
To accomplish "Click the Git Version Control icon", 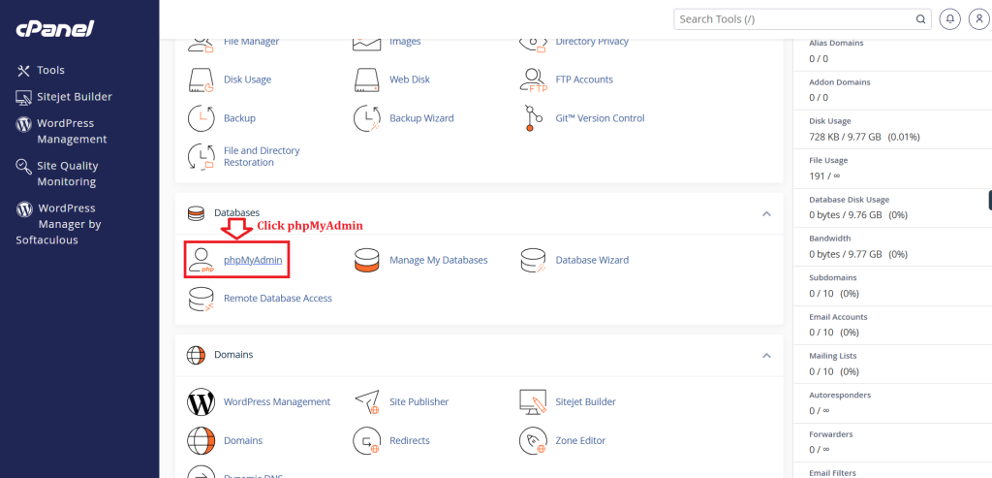I will (534, 118).
